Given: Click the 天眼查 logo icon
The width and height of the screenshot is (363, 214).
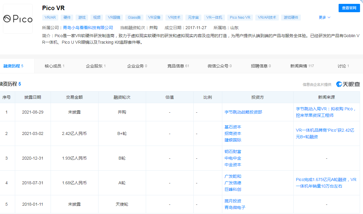Looking at the screenshot, I should (x=339, y=84).
